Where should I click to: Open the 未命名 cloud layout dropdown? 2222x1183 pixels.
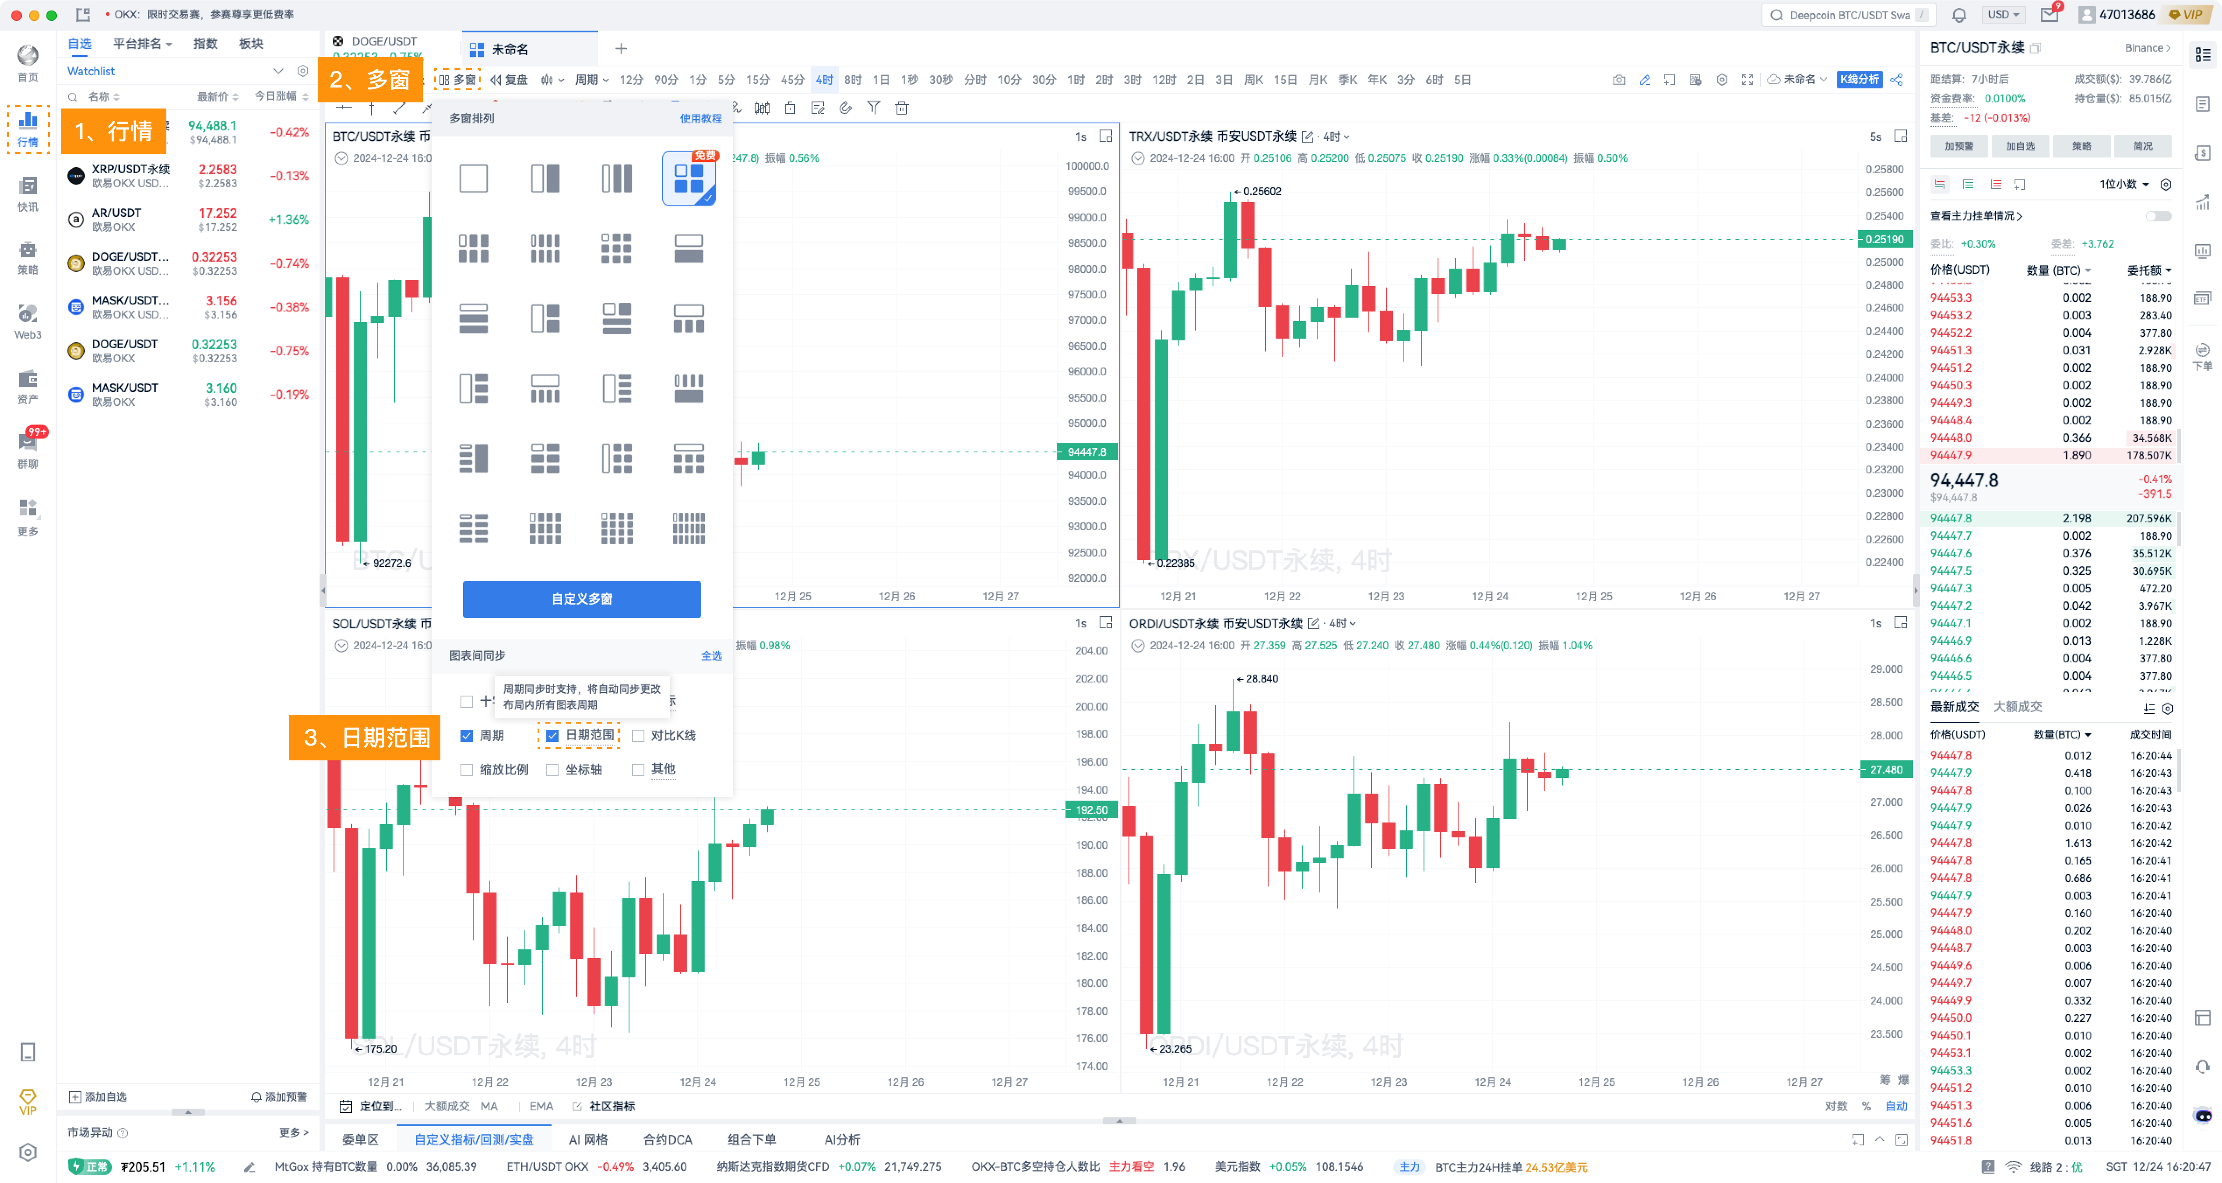[1797, 79]
